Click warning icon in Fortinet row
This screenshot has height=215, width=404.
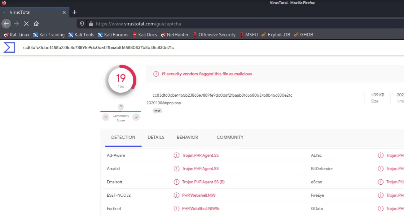(177, 208)
